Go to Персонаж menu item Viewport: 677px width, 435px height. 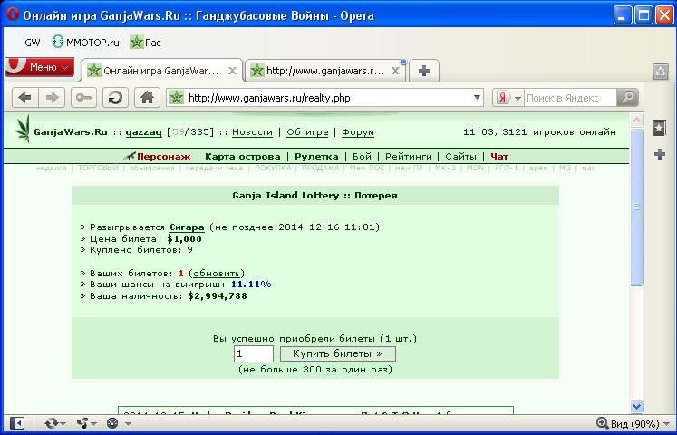(163, 157)
